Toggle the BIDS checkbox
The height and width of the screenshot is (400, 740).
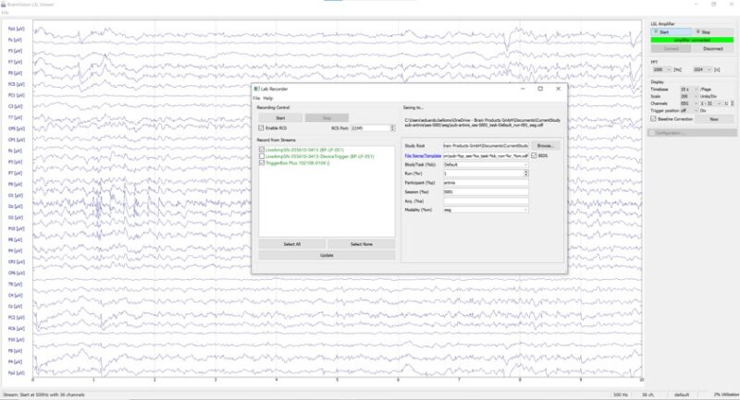click(534, 155)
